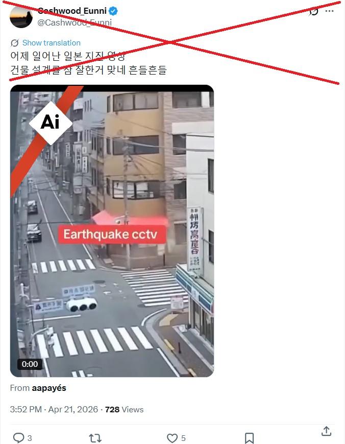The image size is (345, 444).
Task: Open the Cashwood_Eunni display name
Action: [x=72, y=11]
